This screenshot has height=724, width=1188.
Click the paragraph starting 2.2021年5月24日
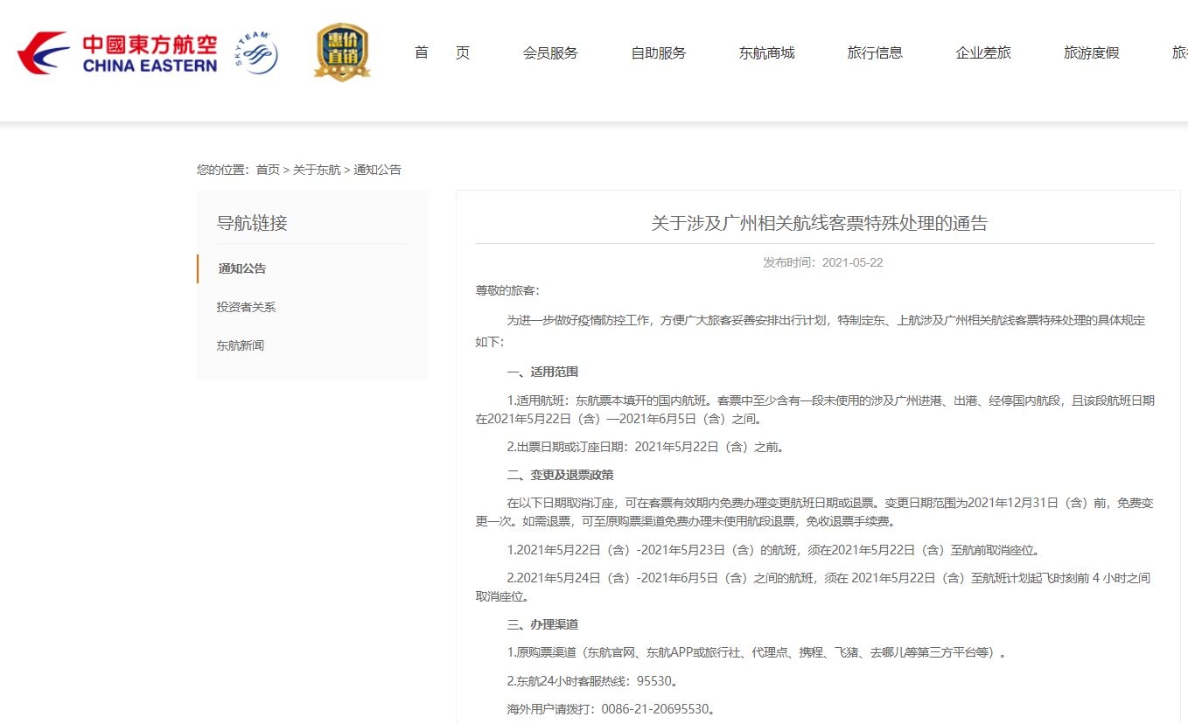(x=813, y=587)
